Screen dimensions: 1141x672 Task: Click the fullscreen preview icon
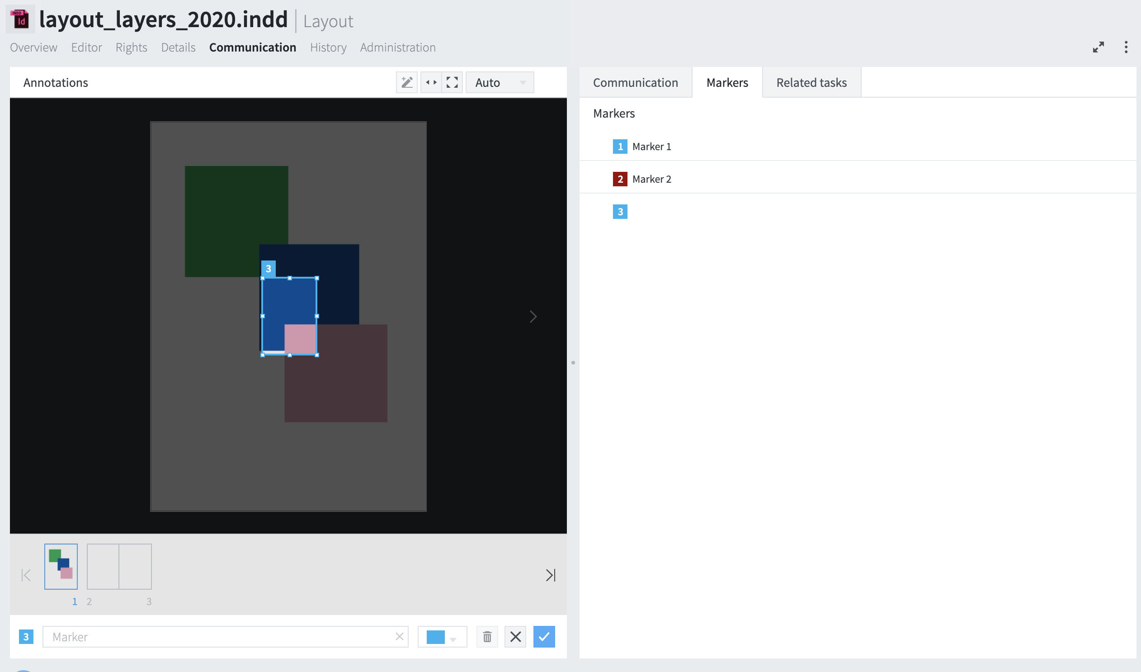tap(452, 82)
